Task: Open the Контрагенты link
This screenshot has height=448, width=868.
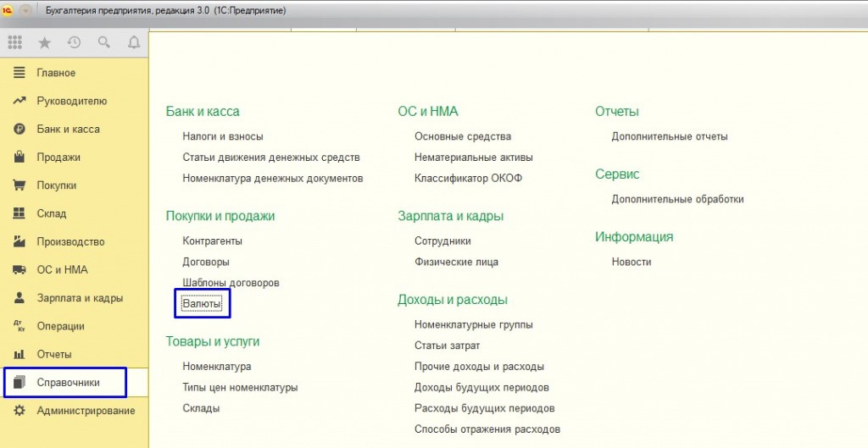Action: pos(212,241)
